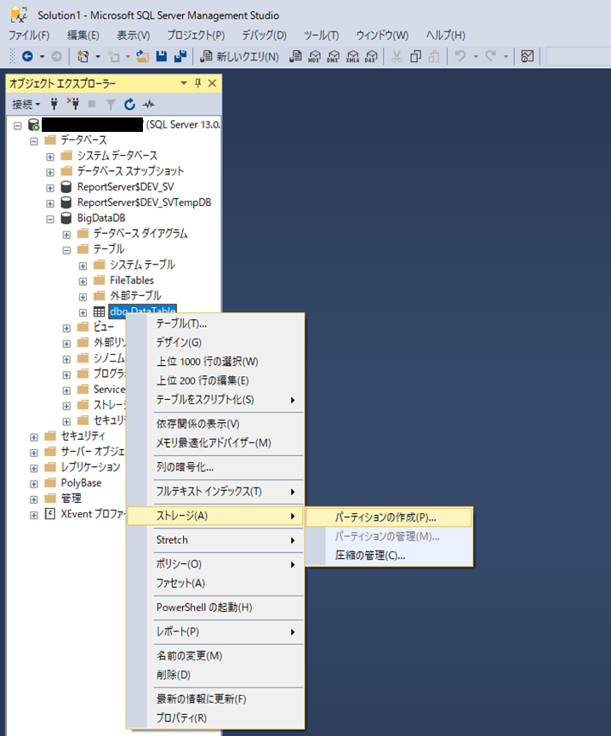Open the ファイル(F) menu
611x736 pixels.
click(29, 35)
